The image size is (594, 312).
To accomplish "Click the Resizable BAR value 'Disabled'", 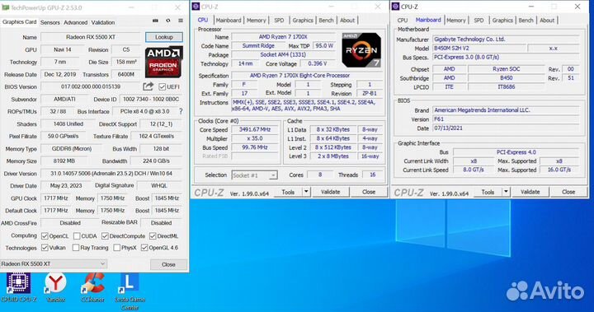I will 162,223.
